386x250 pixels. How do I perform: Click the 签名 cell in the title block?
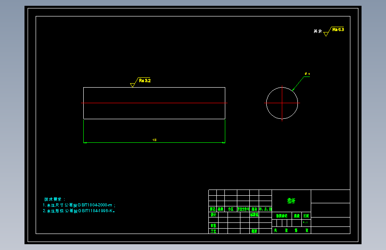[254, 209]
